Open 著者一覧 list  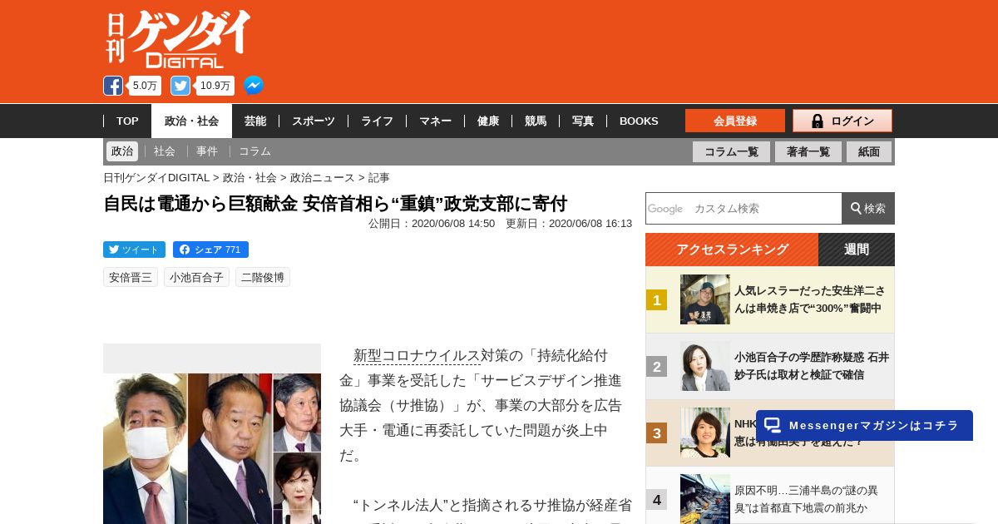(808, 151)
